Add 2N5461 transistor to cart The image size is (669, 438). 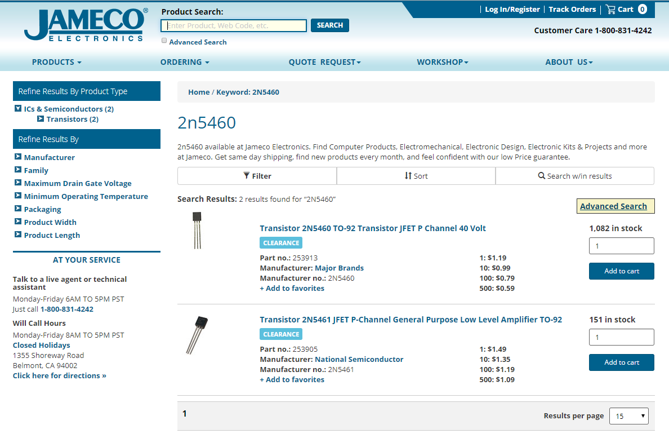tap(622, 362)
